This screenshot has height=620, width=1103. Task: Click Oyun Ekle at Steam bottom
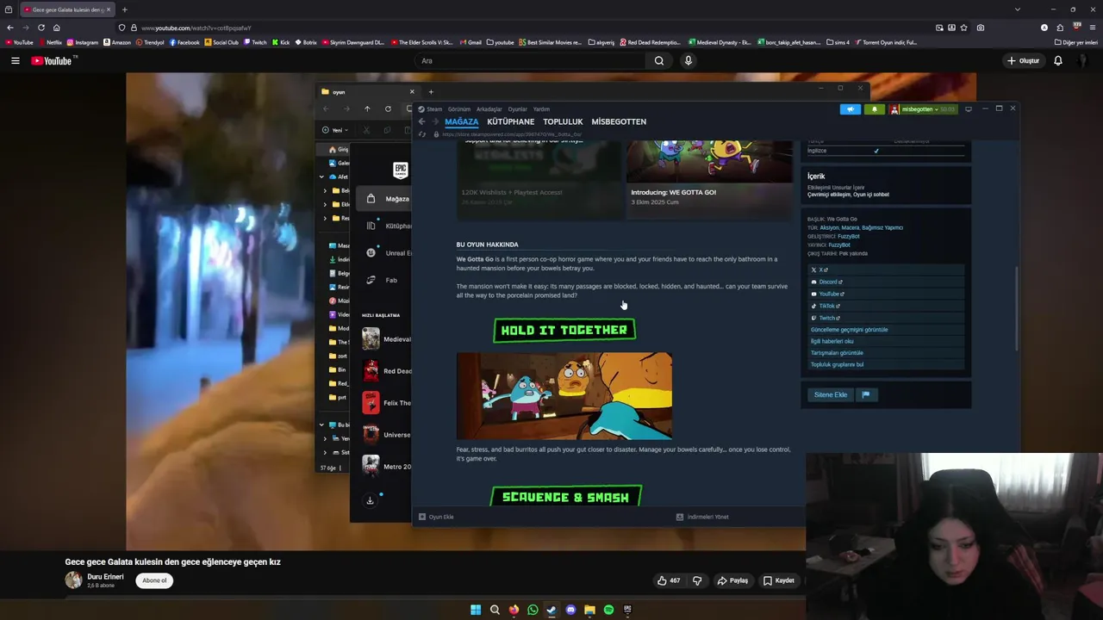tap(436, 517)
